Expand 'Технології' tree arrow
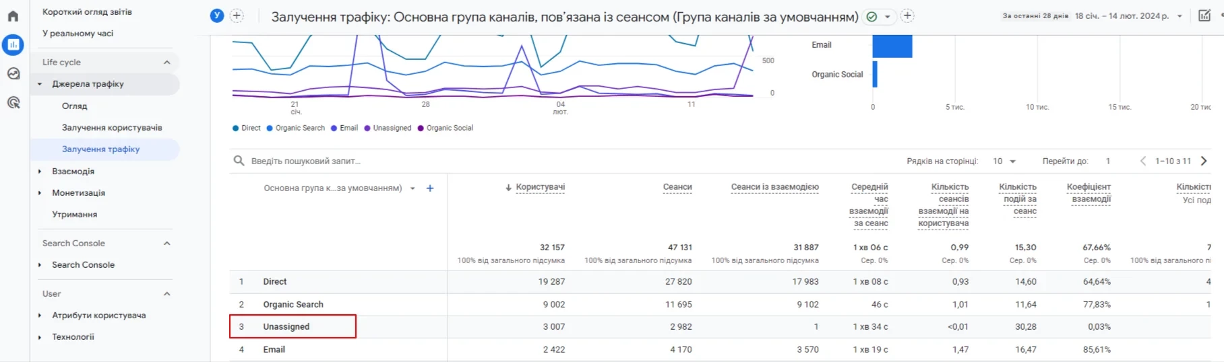The height and width of the screenshot is (362, 1224). click(x=40, y=337)
